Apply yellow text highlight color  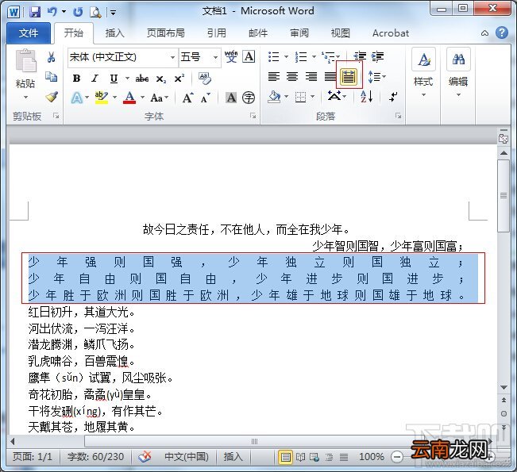[x=102, y=98]
